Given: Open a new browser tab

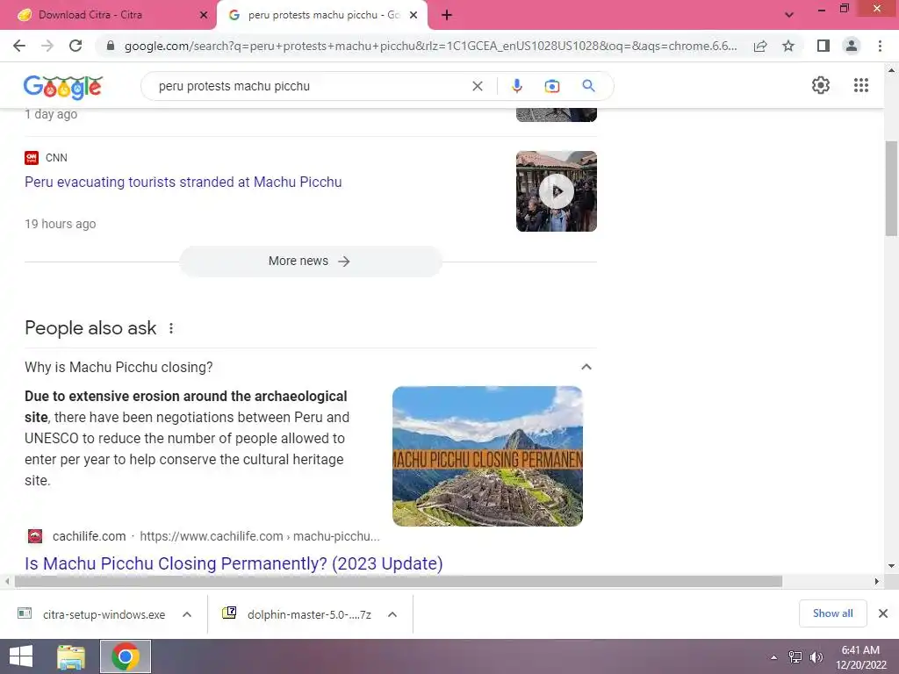Looking at the screenshot, I should pyautogui.click(x=447, y=15).
